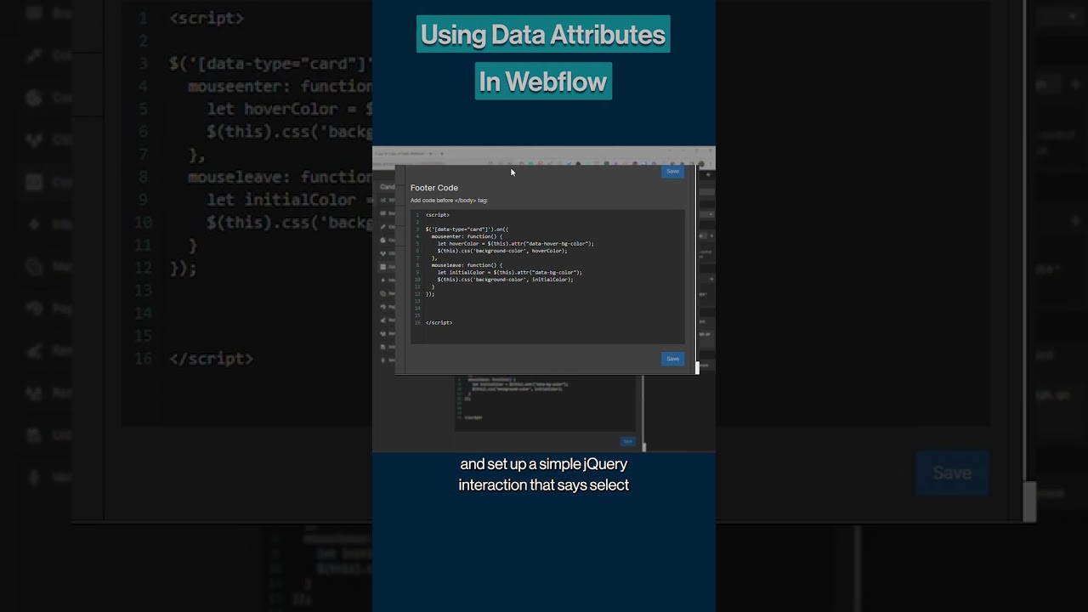Click the closing </script> line in modal editor
This screenshot has height=612, width=1088.
(x=439, y=323)
